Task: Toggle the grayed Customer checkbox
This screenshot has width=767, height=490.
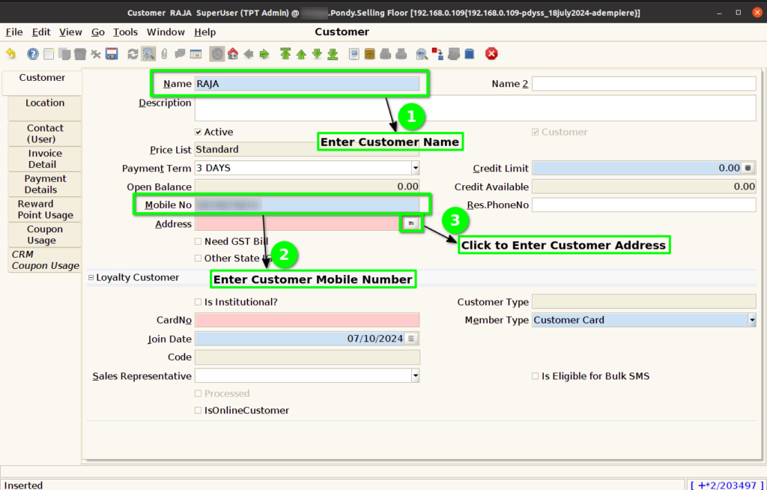Action: [535, 132]
